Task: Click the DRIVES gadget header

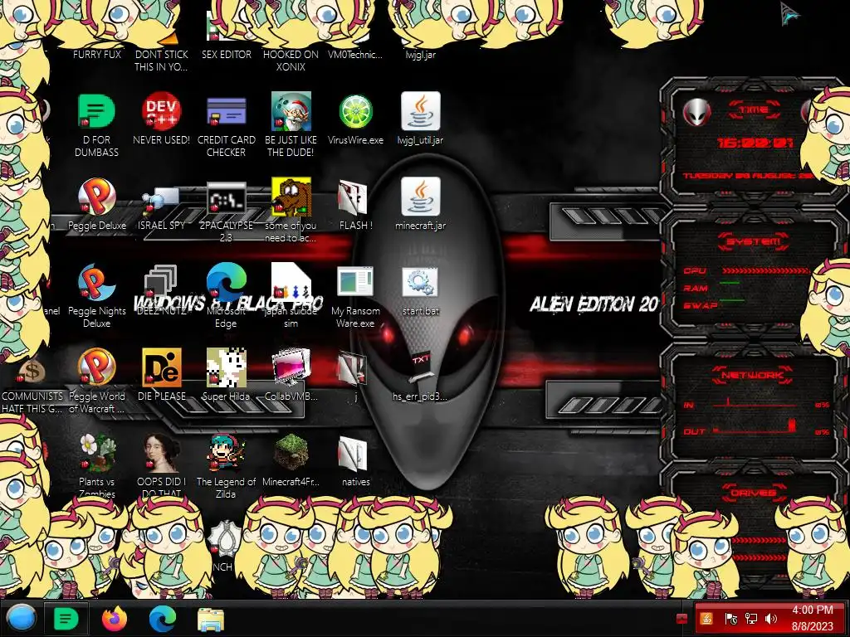Action: [753, 493]
